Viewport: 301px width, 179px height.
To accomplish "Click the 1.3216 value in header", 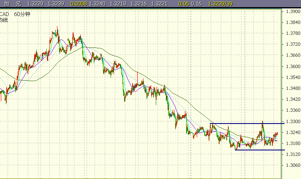I will pos(138,4).
